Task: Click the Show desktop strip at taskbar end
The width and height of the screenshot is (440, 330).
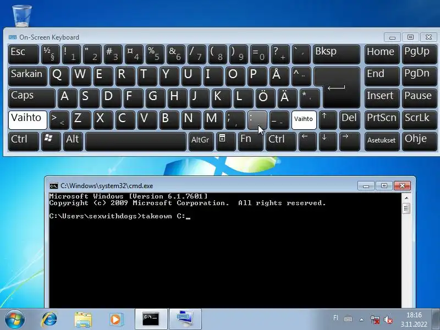Action: tap(436, 320)
